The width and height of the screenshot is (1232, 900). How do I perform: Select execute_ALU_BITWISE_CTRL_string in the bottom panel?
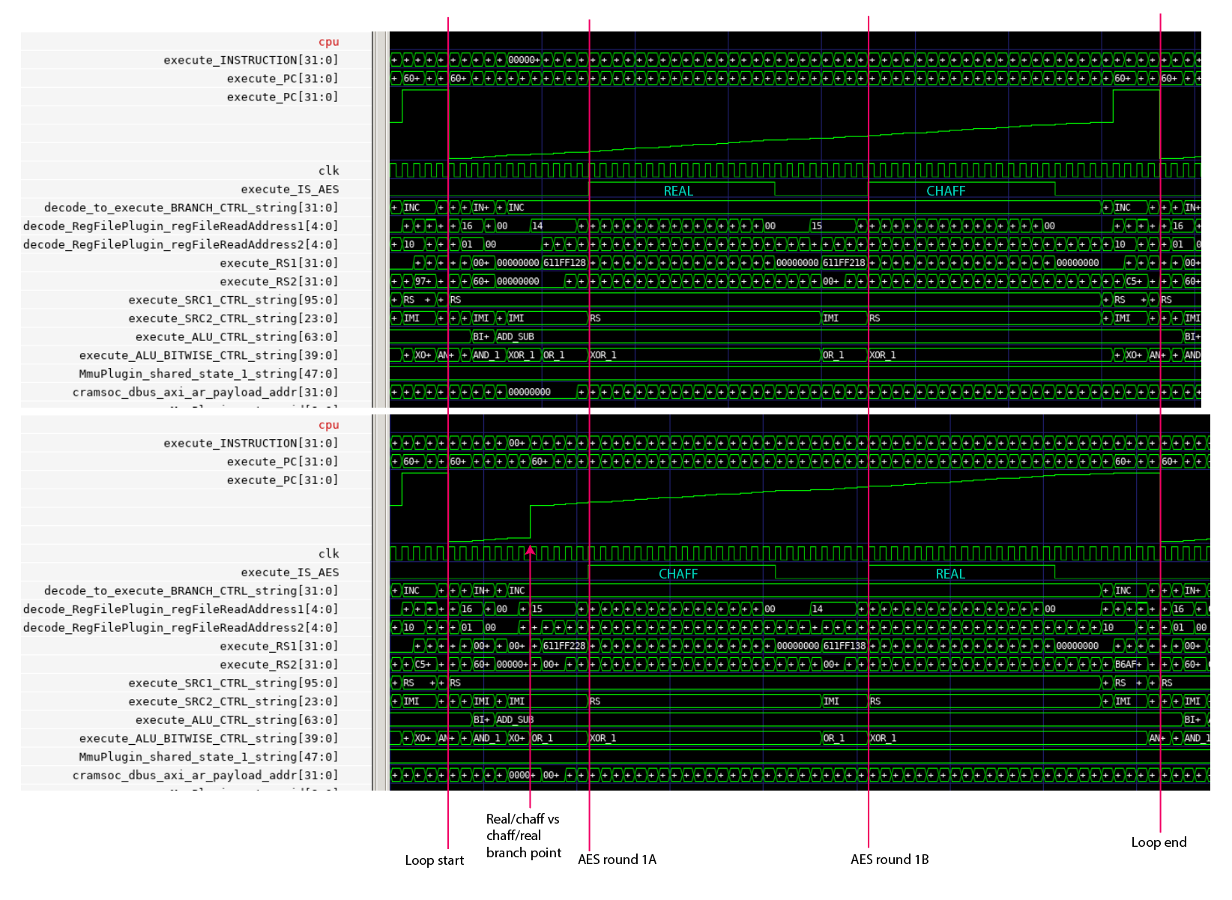(x=208, y=738)
